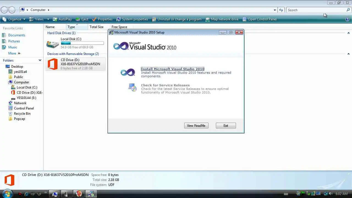Image resolution: width=352 pixels, height=198 pixels.
Task: Select YES101A4 (E:) in folder tree
Action: pos(26,98)
